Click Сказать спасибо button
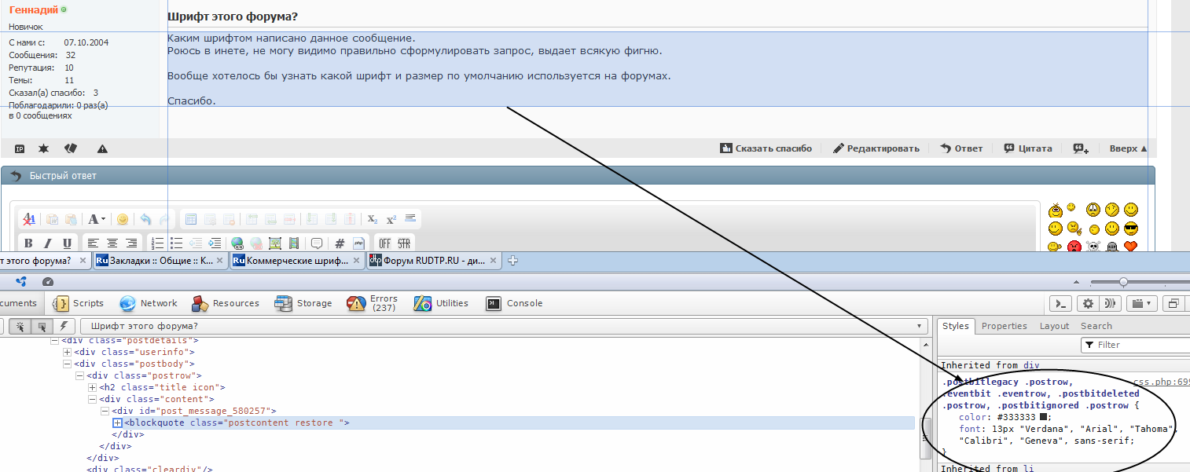The image size is (1190, 472). tap(766, 148)
